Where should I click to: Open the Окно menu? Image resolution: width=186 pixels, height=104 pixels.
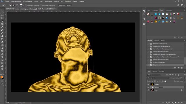pos(75,1)
